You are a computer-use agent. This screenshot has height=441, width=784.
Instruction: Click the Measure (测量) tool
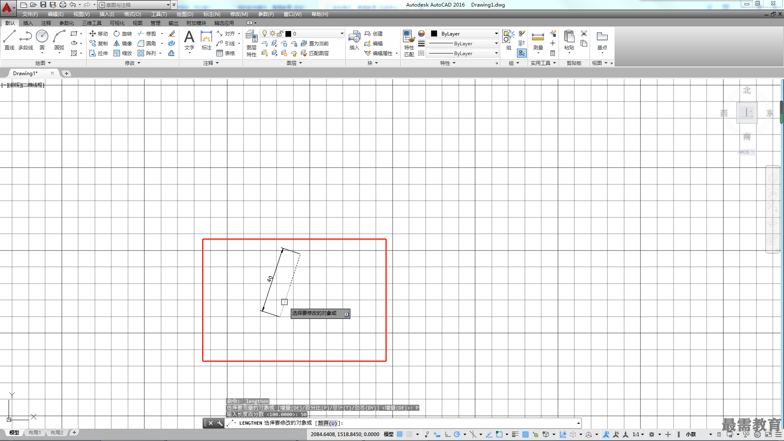coord(538,40)
